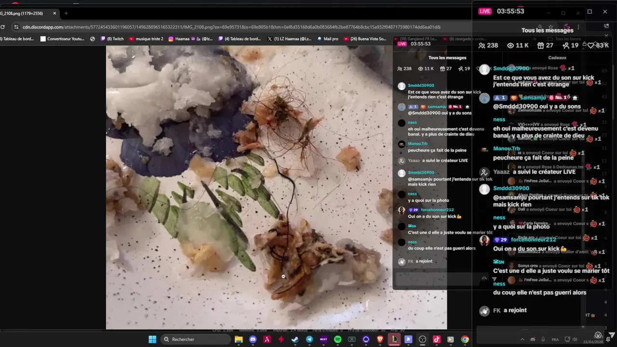
Task: Open File Explorer from the taskbar
Action: 239,339
